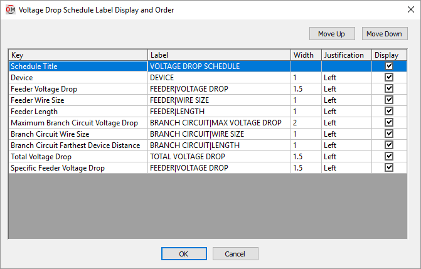Click the Width cell for Maximum Branch Circuit
This screenshot has width=421, height=269.
[306, 123]
